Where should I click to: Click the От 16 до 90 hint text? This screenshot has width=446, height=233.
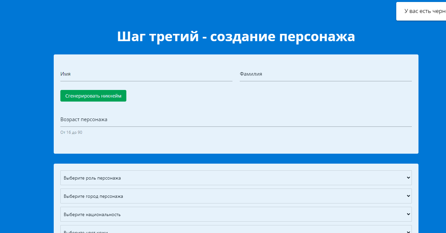pos(71,132)
